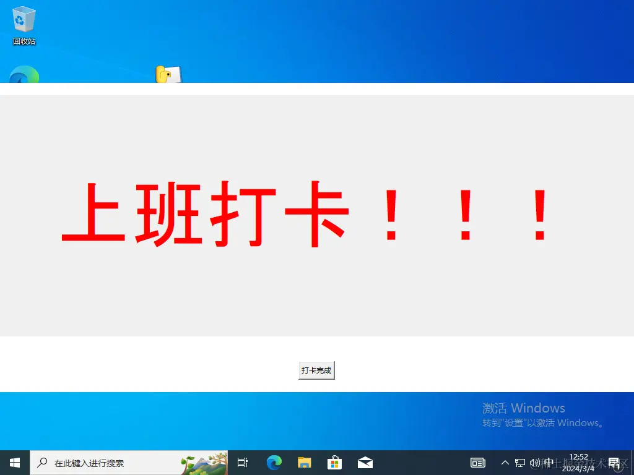
Task: Open the news and interests taskbar icon
Action: click(x=478, y=463)
